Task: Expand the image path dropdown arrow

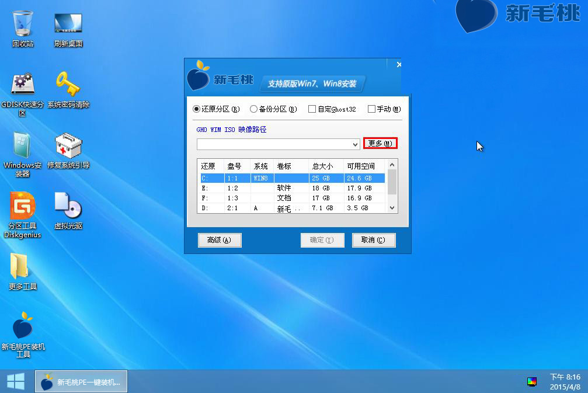Action: coord(355,144)
